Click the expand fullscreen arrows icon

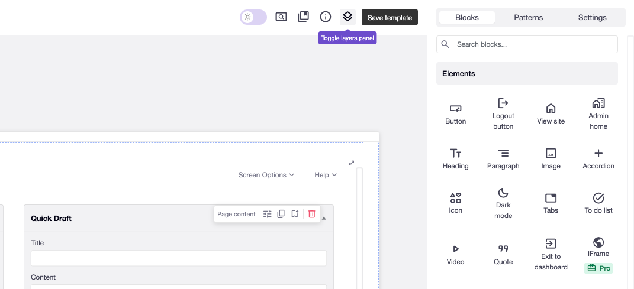click(352, 163)
